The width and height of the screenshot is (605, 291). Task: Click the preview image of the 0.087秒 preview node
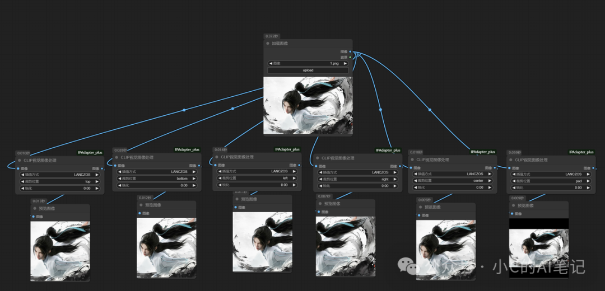[x=345, y=246]
